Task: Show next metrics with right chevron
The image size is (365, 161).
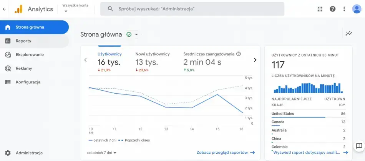Action: [255, 60]
